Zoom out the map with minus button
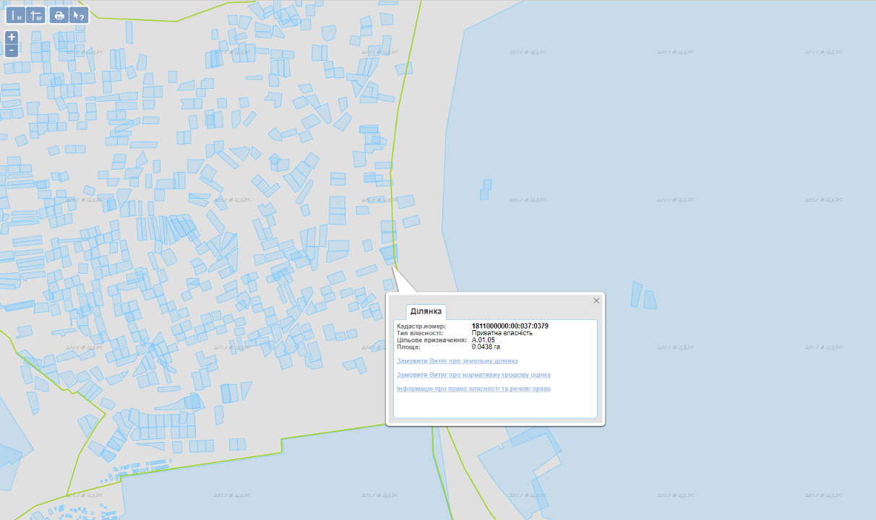This screenshot has height=520, width=876. 12,50
